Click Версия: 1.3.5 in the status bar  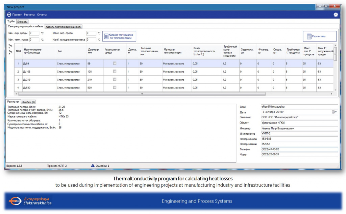point(14,166)
